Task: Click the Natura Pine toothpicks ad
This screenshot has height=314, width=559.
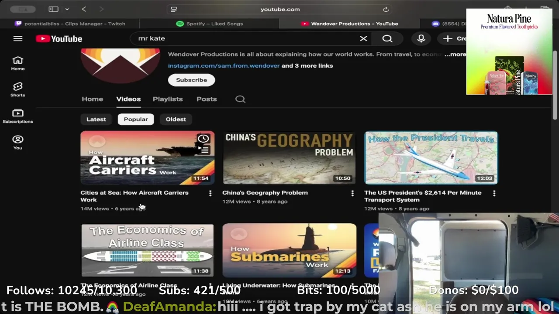Action: [509, 52]
